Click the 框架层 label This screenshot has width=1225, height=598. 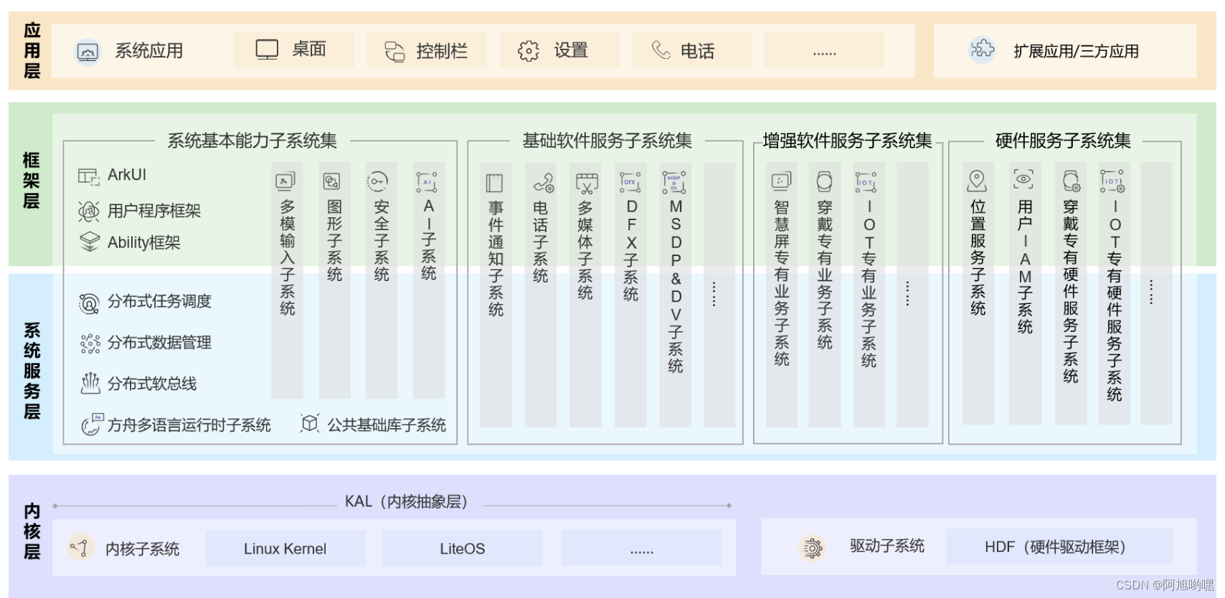[31, 180]
